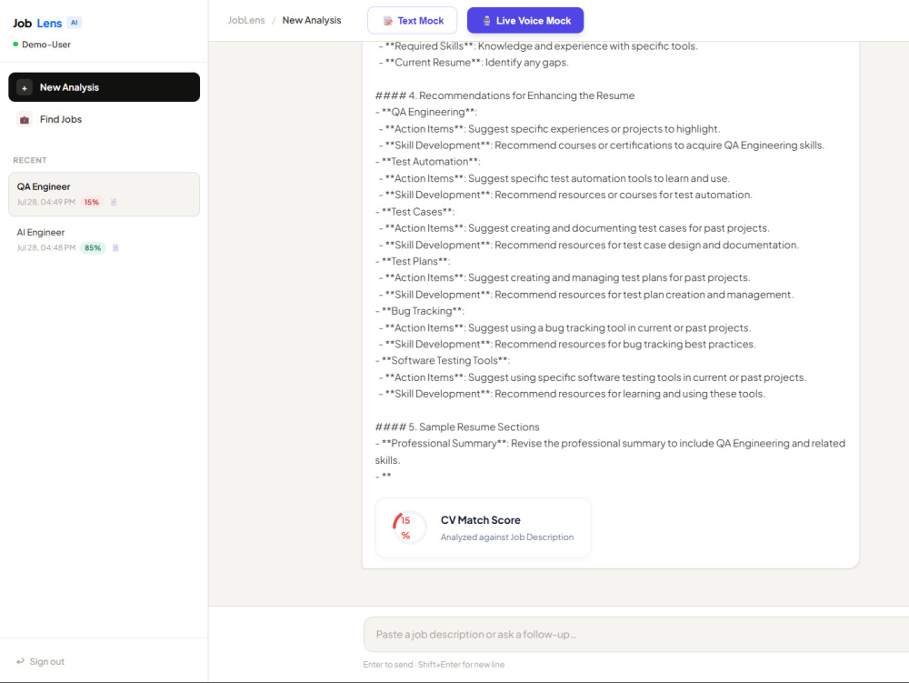Start a New Analysis from sidebar
This screenshot has width=909, height=683.
tap(105, 87)
